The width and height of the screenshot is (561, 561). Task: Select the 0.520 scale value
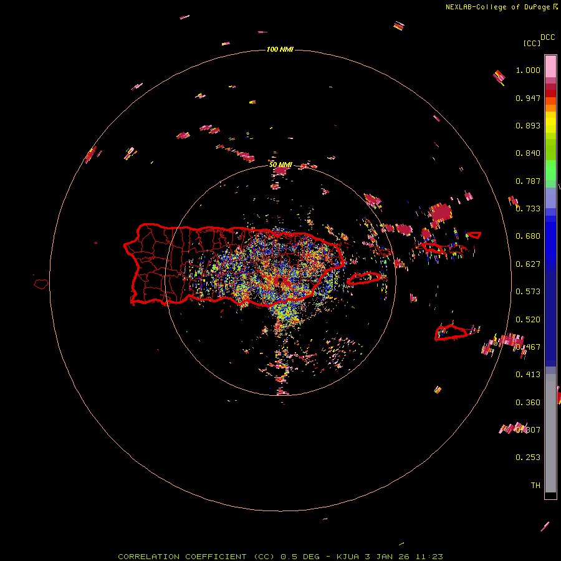click(x=528, y=320)
